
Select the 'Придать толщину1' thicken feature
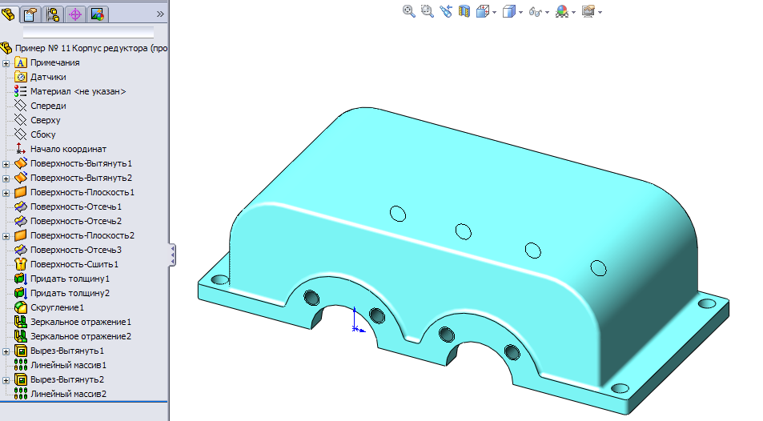click(x=70, y=279)
